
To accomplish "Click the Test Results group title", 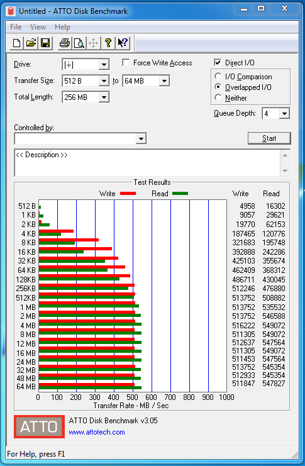I will pyautogui.click(x=152, y=182).
